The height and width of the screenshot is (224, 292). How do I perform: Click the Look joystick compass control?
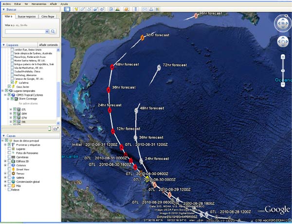coord(283,23)
